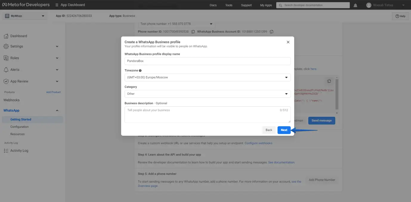Click the notifications bell icon
Screen dimensions: 411x202
click(355, 5)
